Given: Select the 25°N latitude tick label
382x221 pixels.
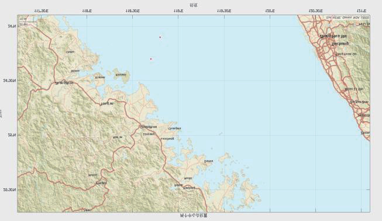Looking at the screenshot, I should (12, 135).
